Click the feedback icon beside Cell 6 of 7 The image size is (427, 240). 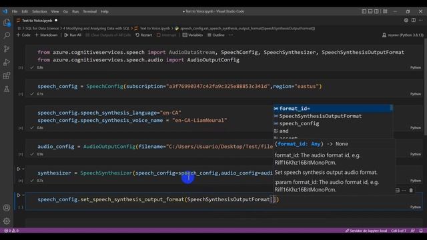(x=413, y=231)
